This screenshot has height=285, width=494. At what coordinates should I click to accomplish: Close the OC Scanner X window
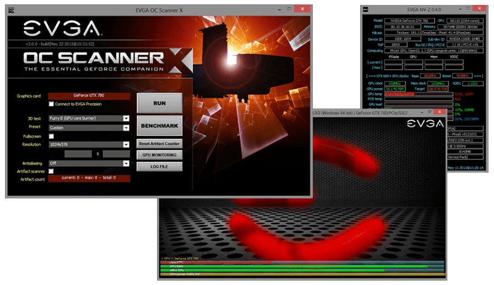coord(300,9)
